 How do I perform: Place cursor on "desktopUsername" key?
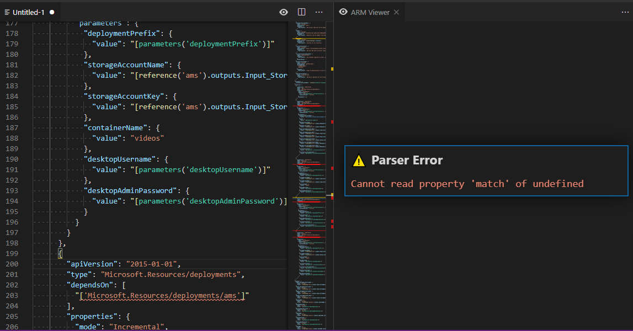120,159
